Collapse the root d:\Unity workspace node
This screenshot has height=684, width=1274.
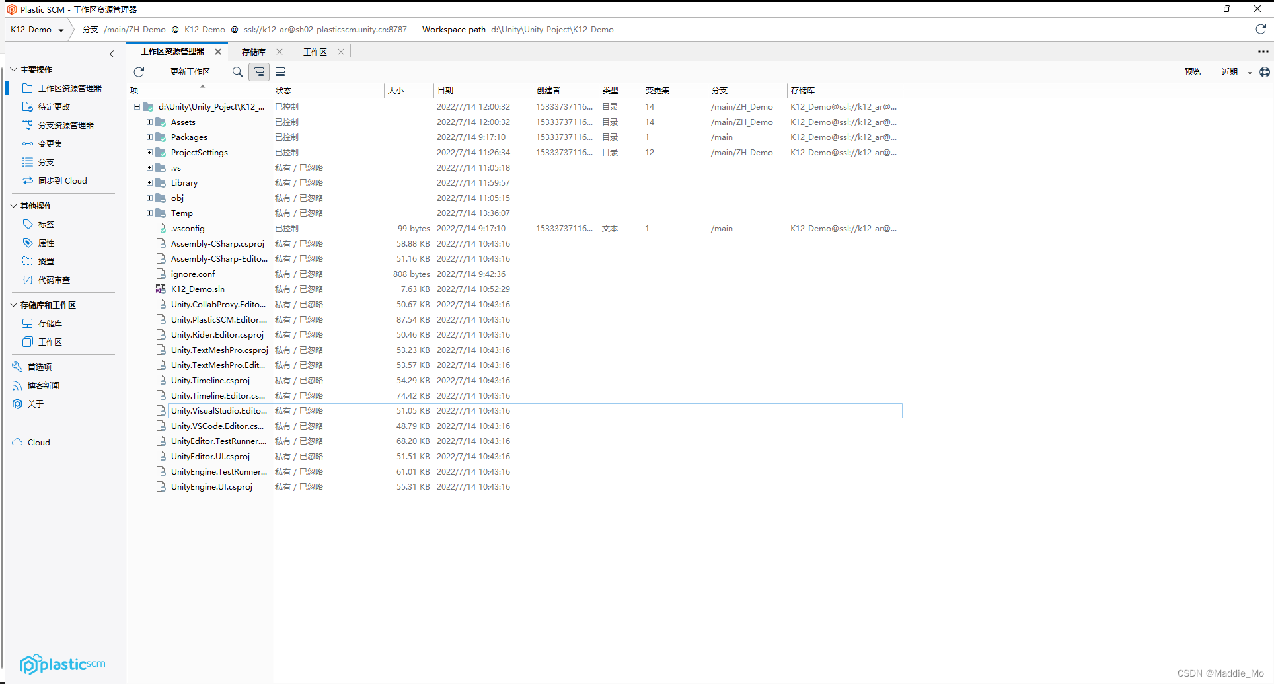pyautogui.click(x=137, y=106)
